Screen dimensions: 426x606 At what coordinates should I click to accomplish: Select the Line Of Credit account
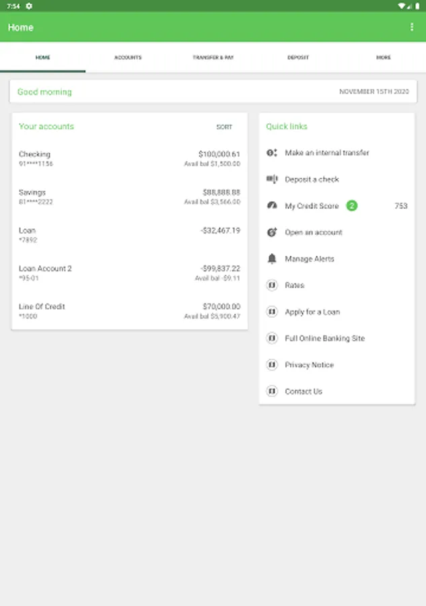(x=129, y=310)
